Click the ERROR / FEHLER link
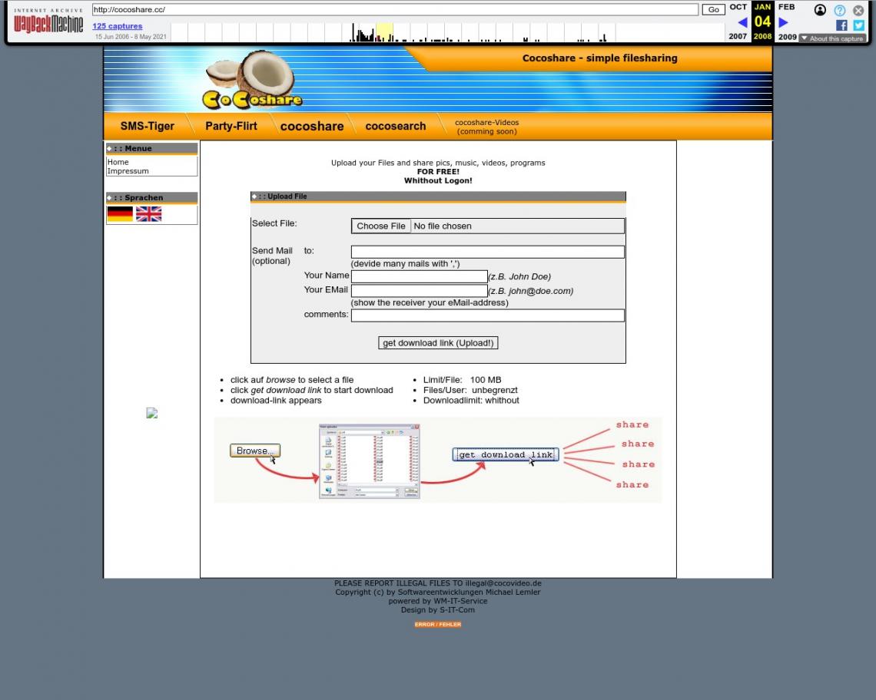876x700 pixels. (438, 624)
